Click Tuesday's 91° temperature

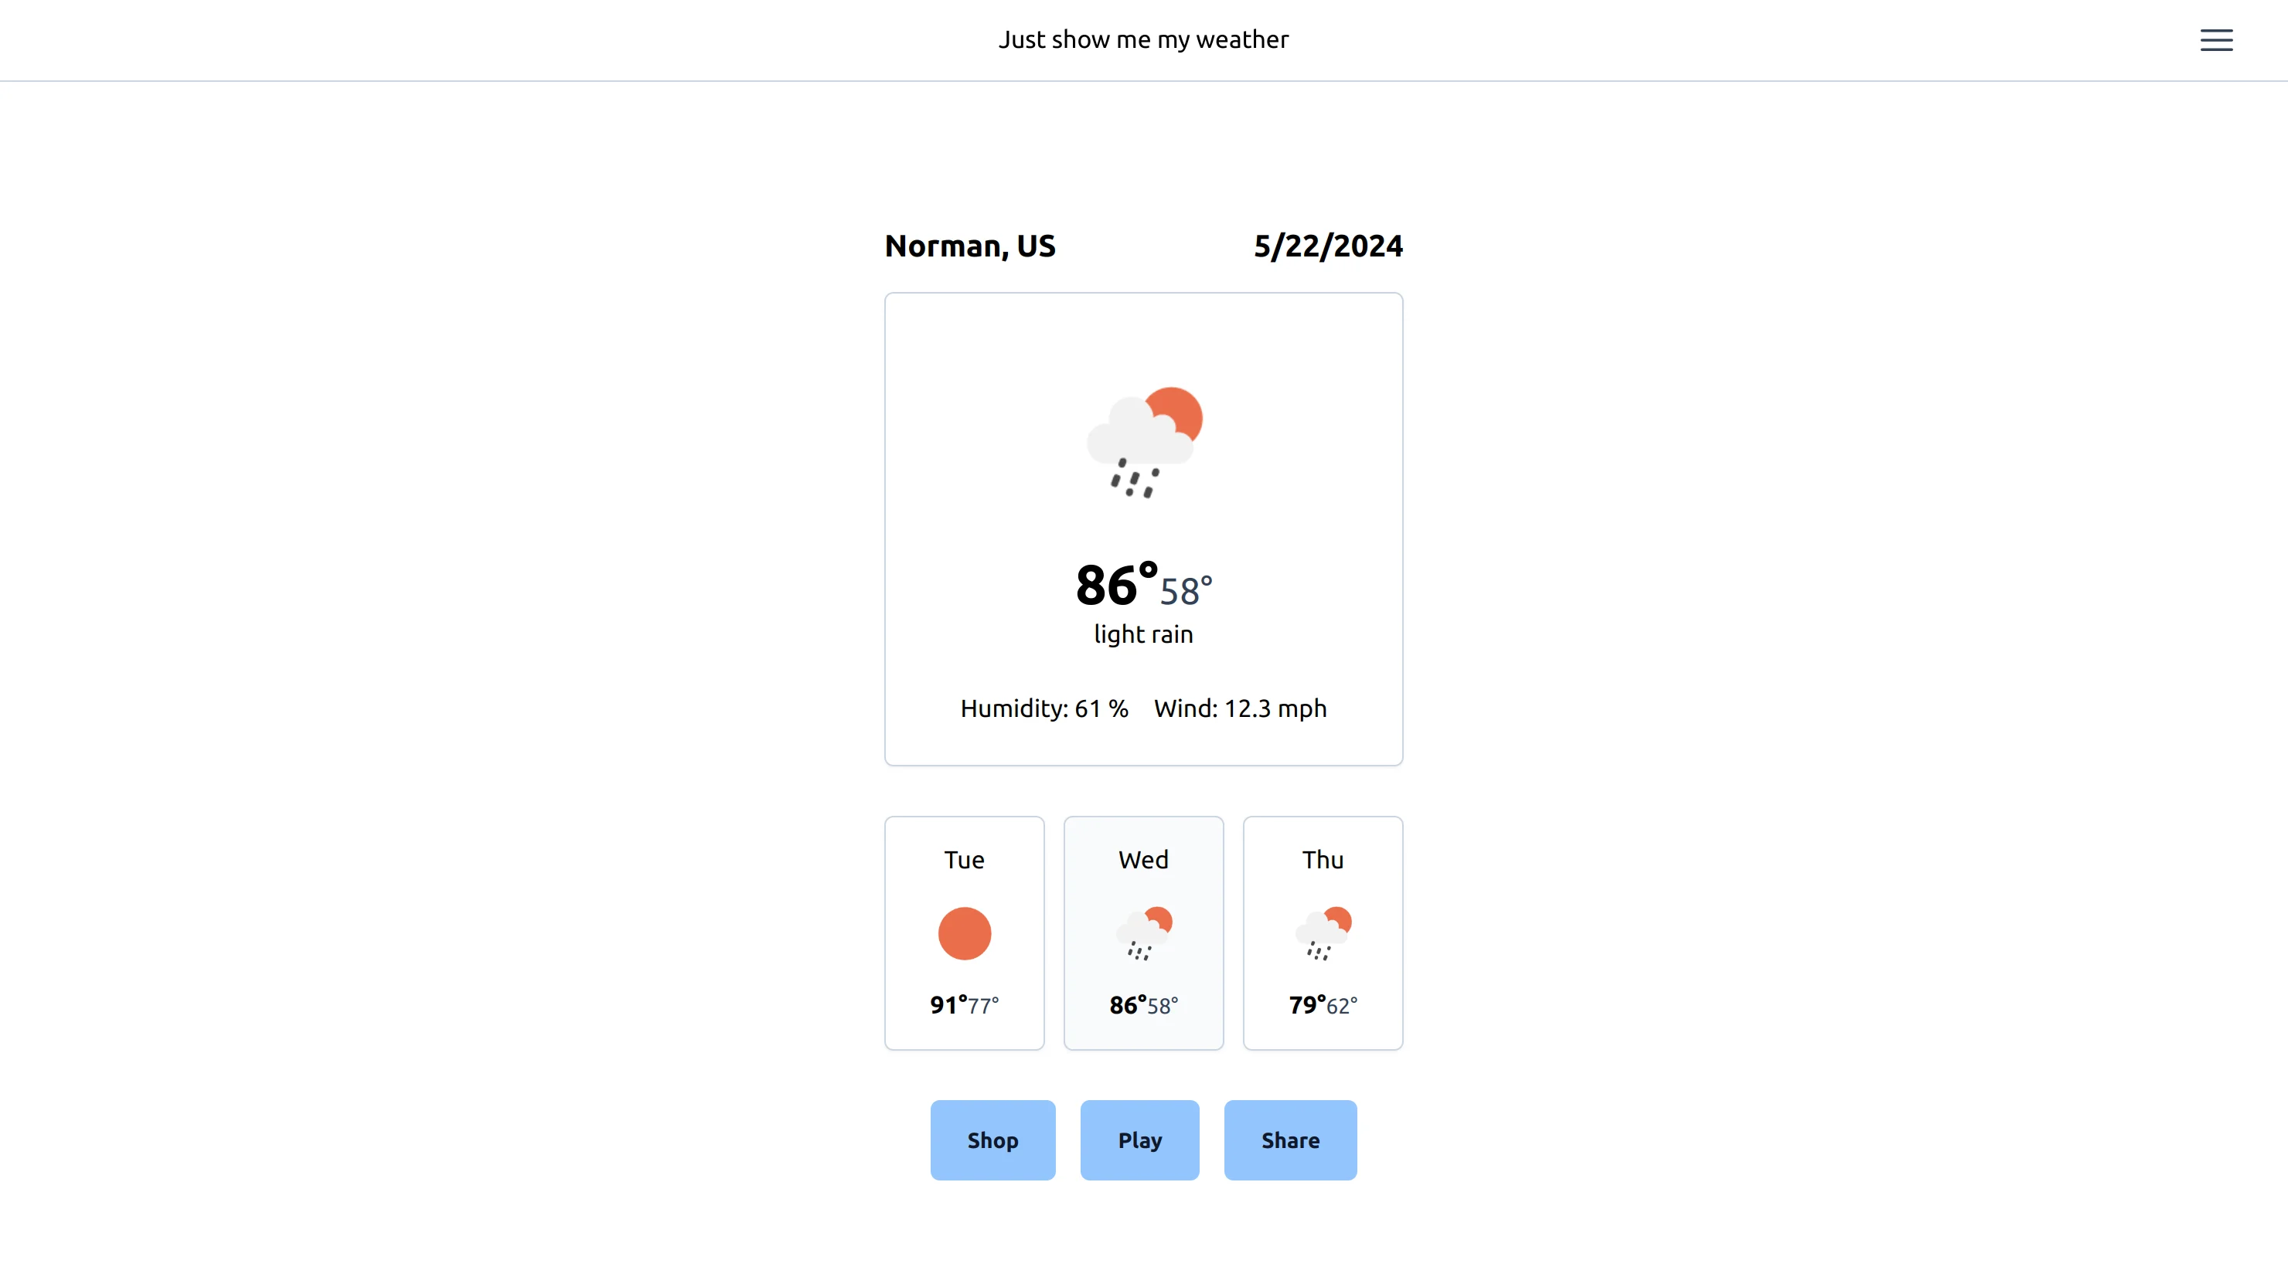pos(948,1005)
